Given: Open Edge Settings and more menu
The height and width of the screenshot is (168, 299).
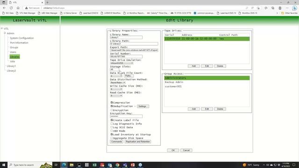Looking at the screenshot, I should pyautogui.click(x=287, y=8).
